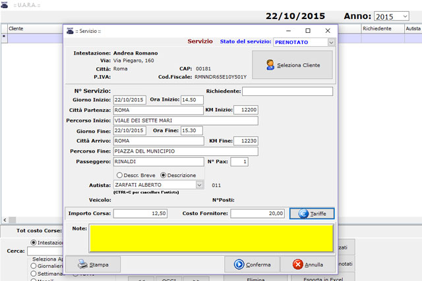The height and width of the screenshot is (281, 422).
Task: Click the N° Pax field
Action: [239, 162]
